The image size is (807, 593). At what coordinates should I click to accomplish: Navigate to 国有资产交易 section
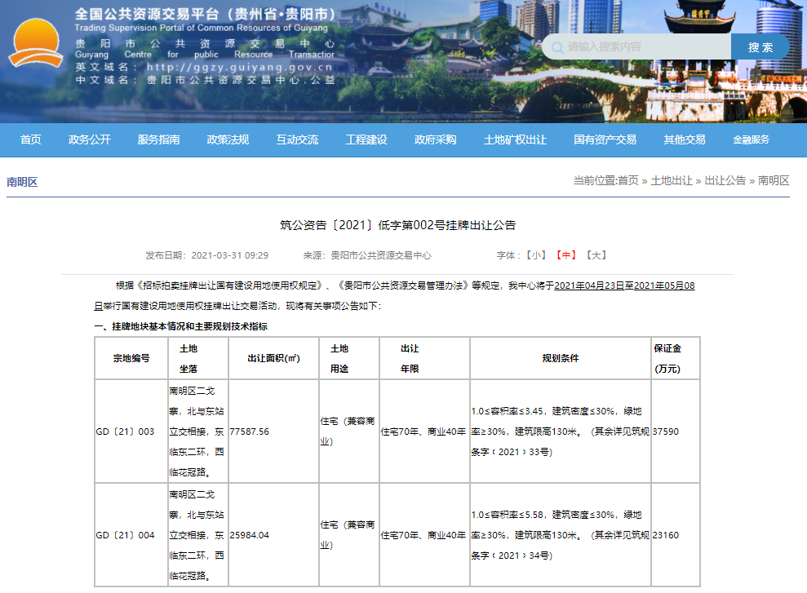[605, 139]
